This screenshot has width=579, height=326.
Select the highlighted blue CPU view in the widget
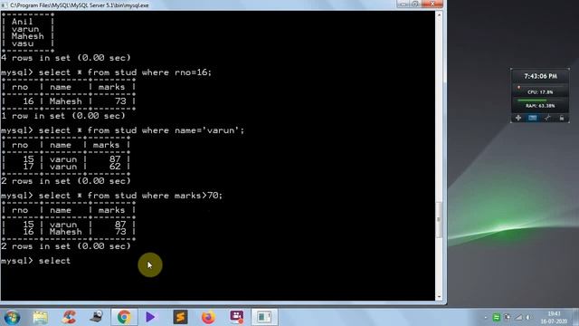pyautogui.click(x=533, y=118)
